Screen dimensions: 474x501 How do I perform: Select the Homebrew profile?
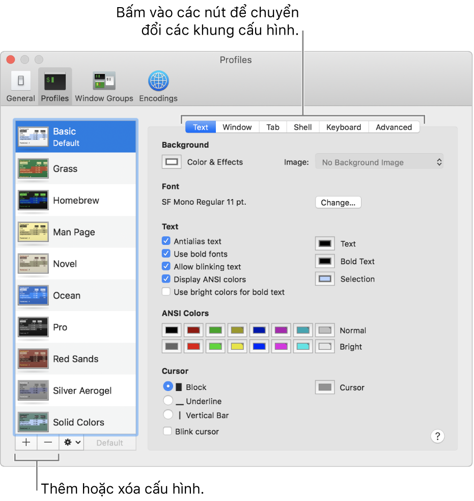[76, 200]
